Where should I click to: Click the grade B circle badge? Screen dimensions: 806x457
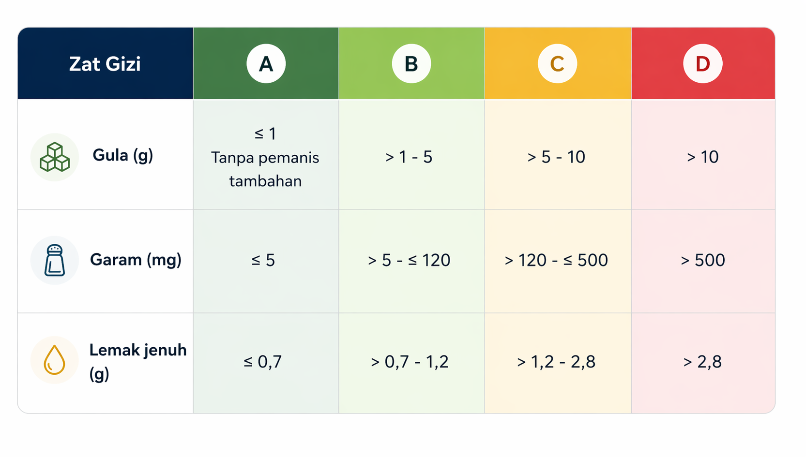click(x=411, y=64)
